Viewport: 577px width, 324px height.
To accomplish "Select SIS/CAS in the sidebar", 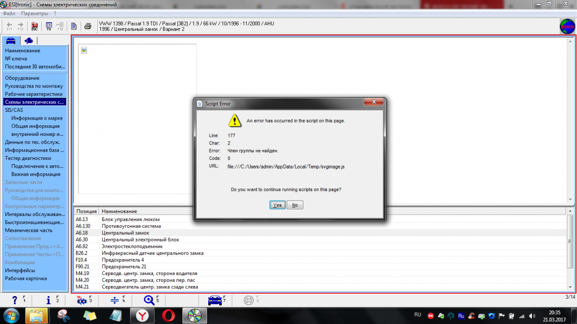I will (14, 110).
